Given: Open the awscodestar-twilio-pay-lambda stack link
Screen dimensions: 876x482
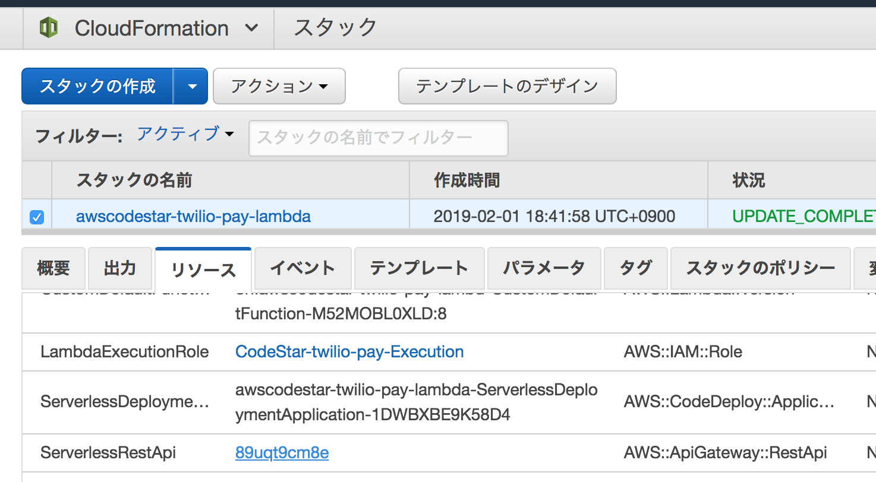Looking at the screenshot, I should pos(193,216).
